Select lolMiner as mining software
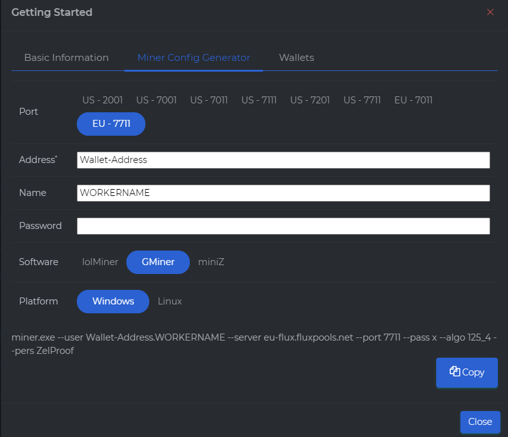 (x=100, y=262)
